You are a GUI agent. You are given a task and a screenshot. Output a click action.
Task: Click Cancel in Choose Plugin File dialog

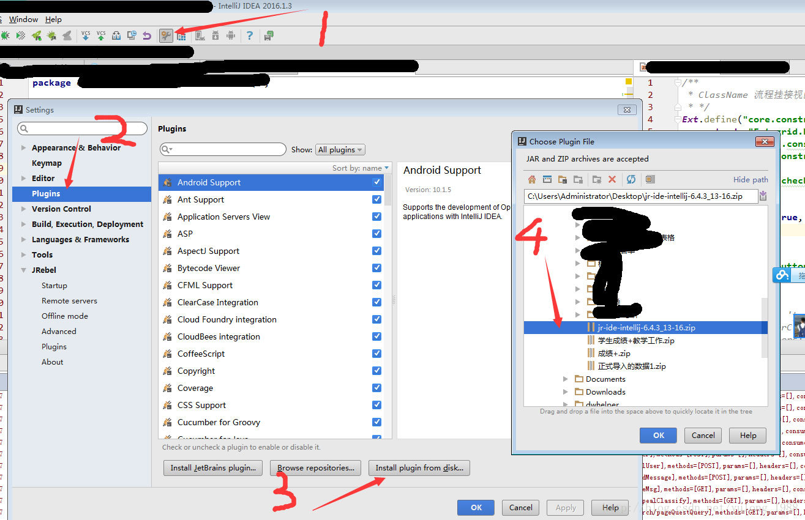pyautogui.click(x=703, y=436)
